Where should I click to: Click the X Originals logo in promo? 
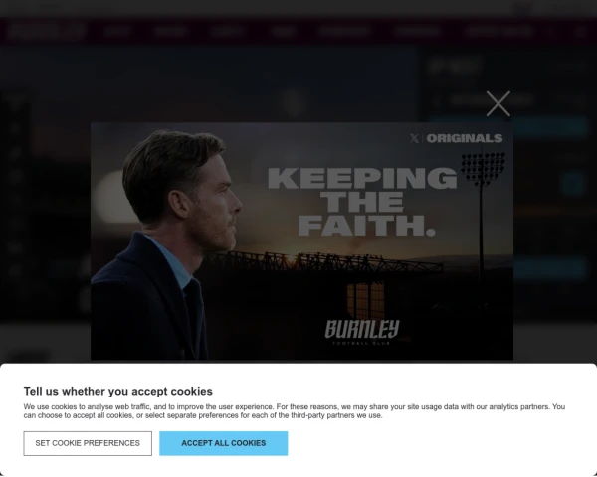click(x=456, y=138)
